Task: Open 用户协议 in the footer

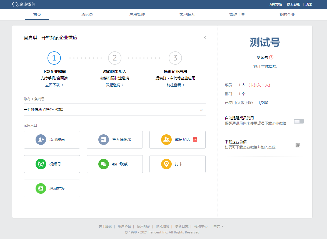Action: pos(124,226)
